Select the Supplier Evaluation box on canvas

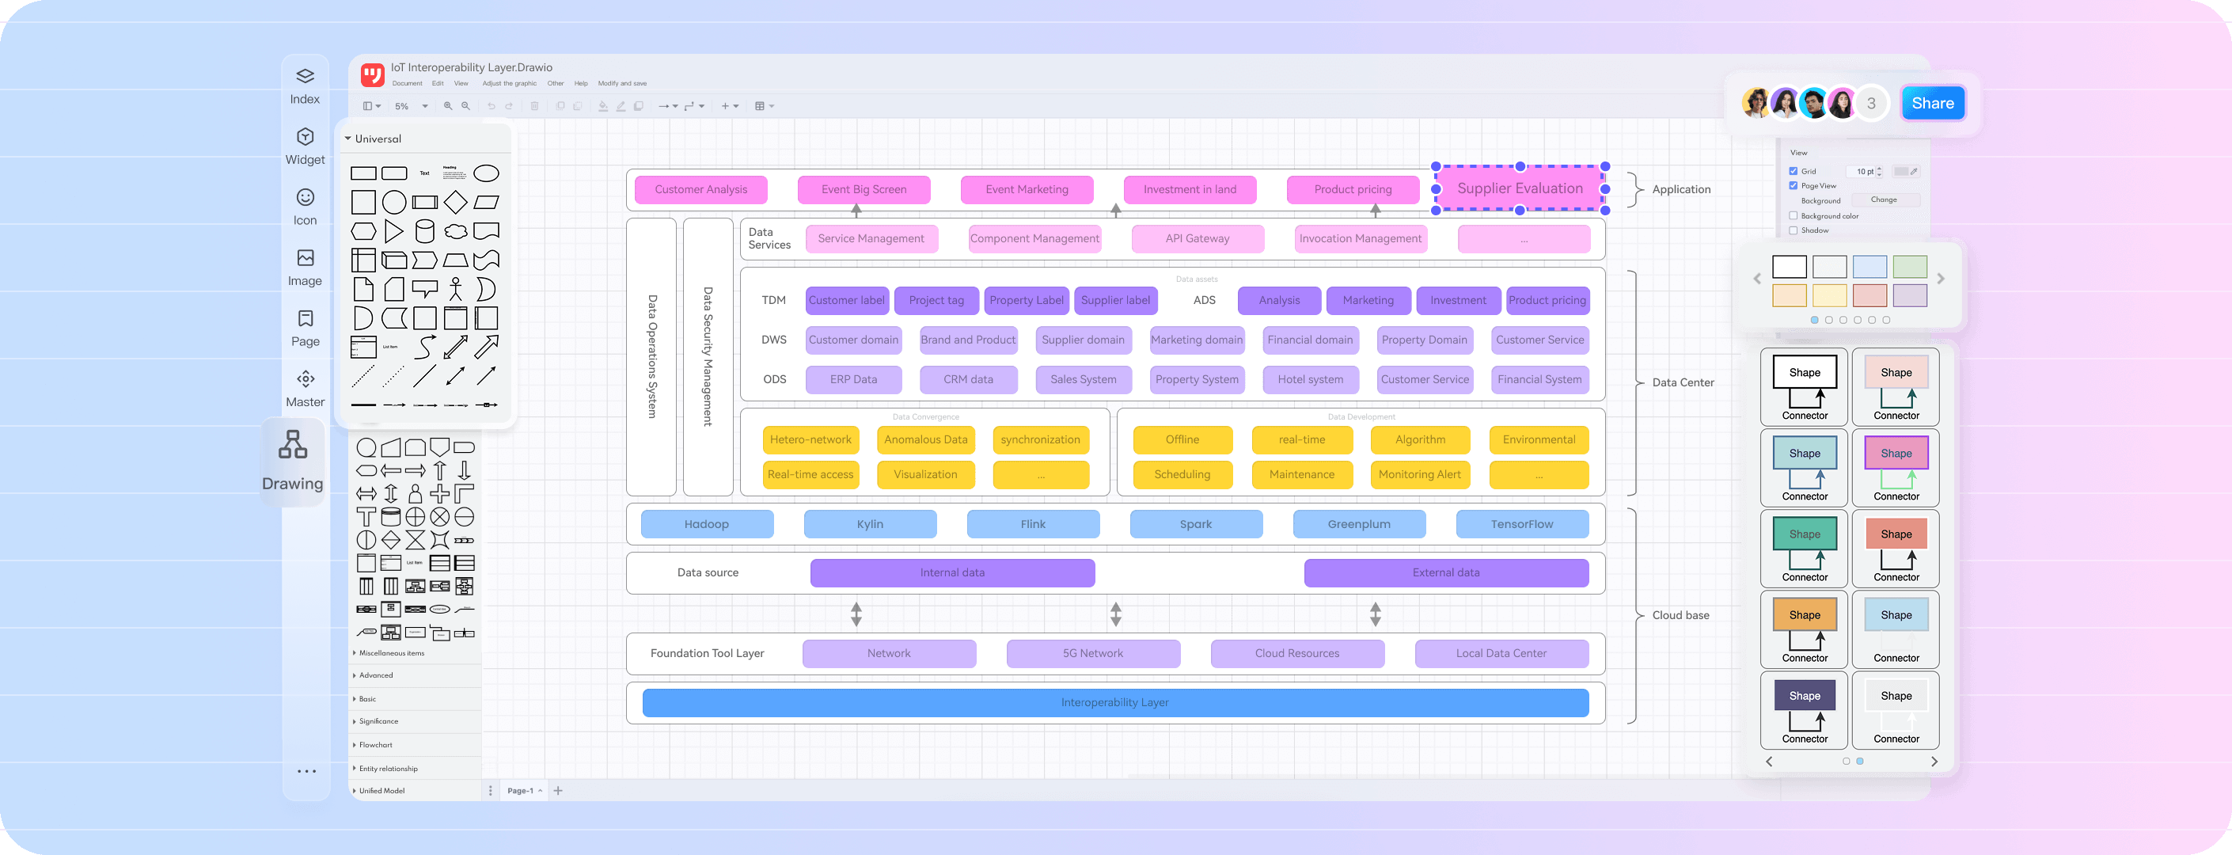pos(1520,189)
